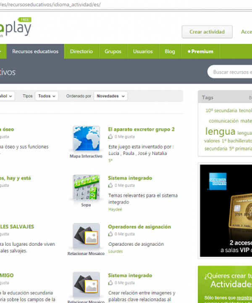
Task: Open the Premium menu item
Action: point(200,51)
